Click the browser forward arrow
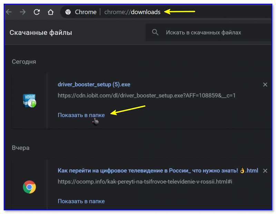The image size is (276, 214). click(x=23, y=12)
